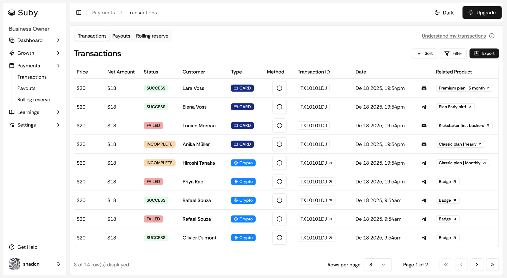Image resolution: width=507 pixels, height=278 pixels.
Task: Open the Premium plan 3 month product
Action: click(464, 88)
